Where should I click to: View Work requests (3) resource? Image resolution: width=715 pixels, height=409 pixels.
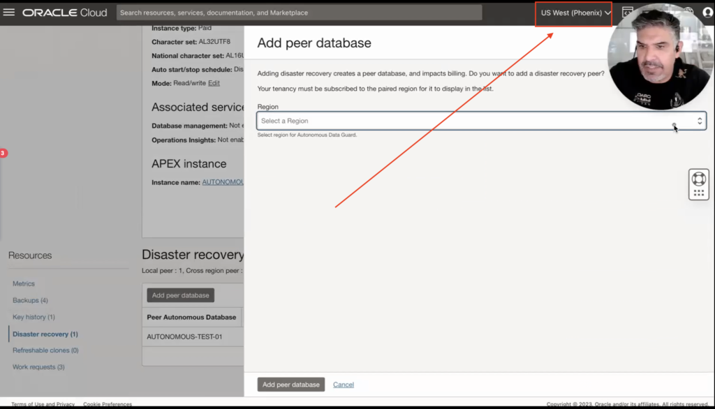(38, 367)
